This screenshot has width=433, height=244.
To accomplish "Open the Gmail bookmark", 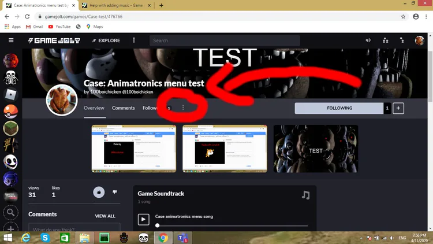I will tap(34, 27).
